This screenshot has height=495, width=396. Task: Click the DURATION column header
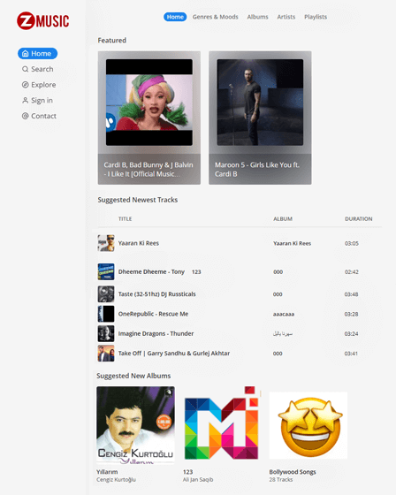(358, 219)
